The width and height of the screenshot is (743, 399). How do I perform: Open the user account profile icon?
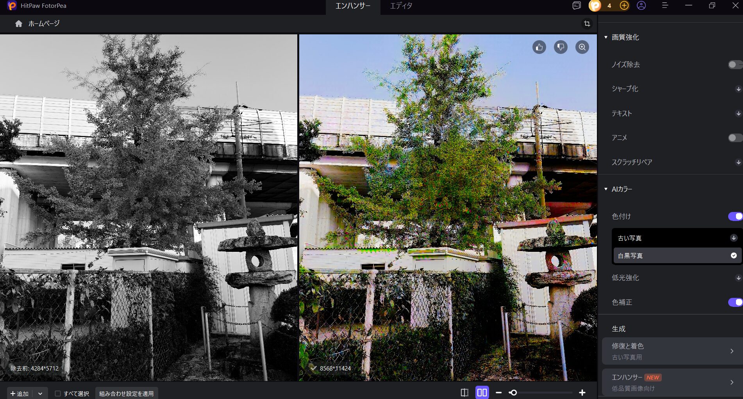tap(641, 5)
